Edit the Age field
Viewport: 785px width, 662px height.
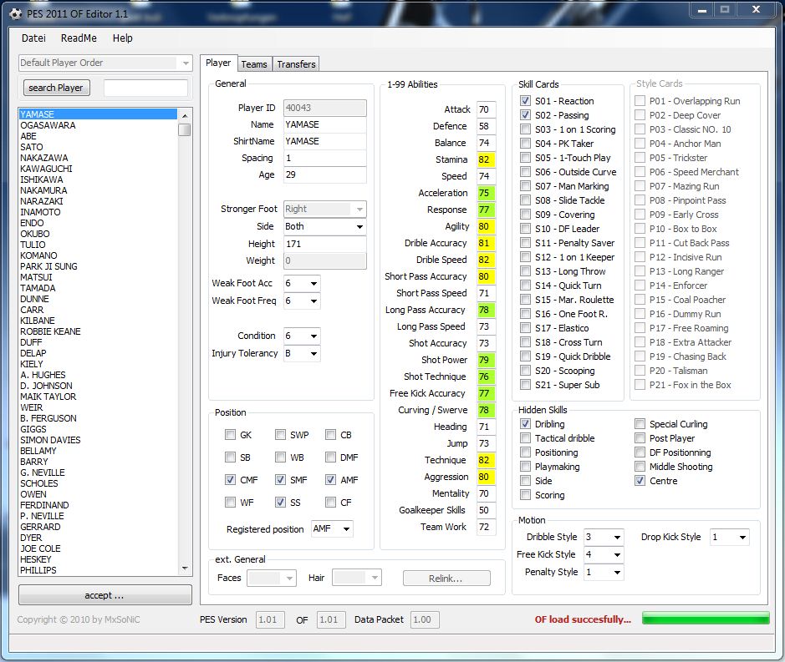(x=325, y=175)
